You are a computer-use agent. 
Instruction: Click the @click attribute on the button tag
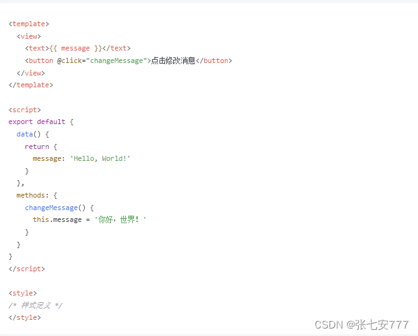point(71,61)
